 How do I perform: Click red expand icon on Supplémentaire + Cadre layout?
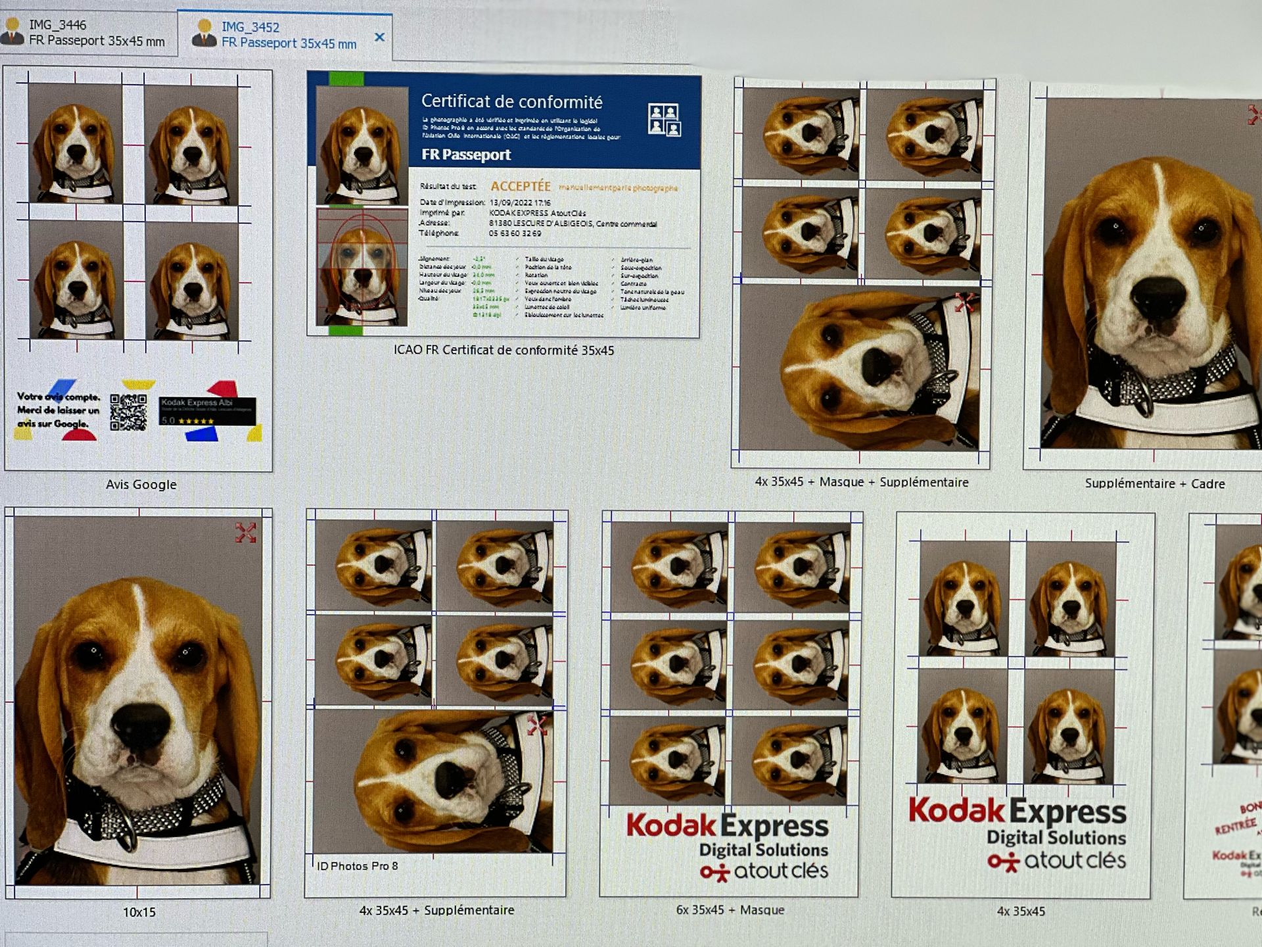pos(1254,115)
